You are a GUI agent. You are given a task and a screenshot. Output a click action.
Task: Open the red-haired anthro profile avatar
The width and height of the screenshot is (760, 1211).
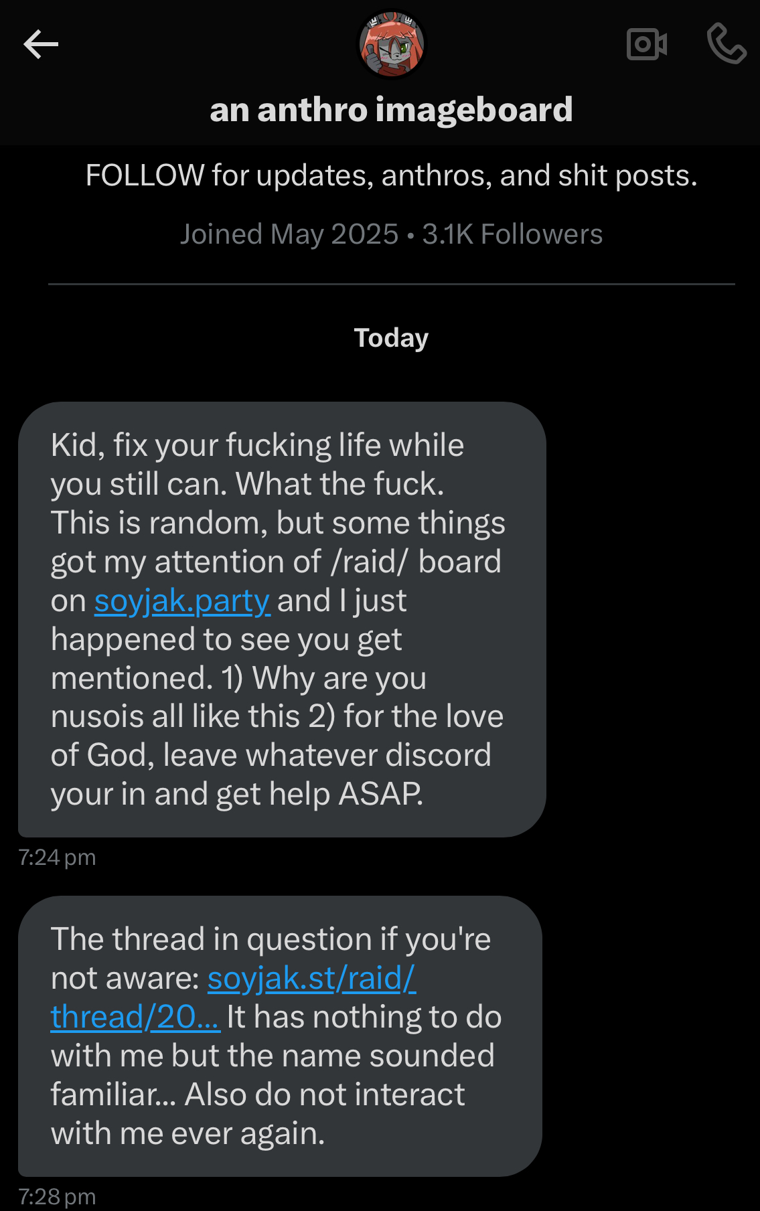[x=392, y=44]
